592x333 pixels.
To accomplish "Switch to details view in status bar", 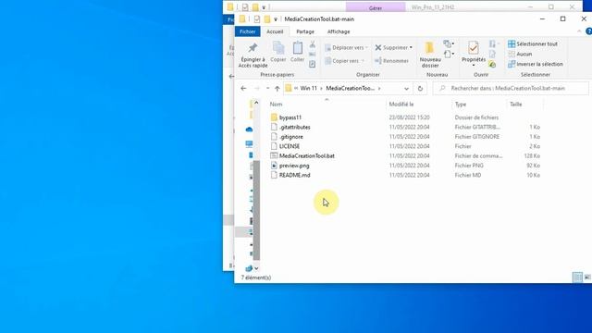I will pos(577,277).
